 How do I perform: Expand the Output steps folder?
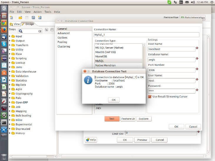10,41
